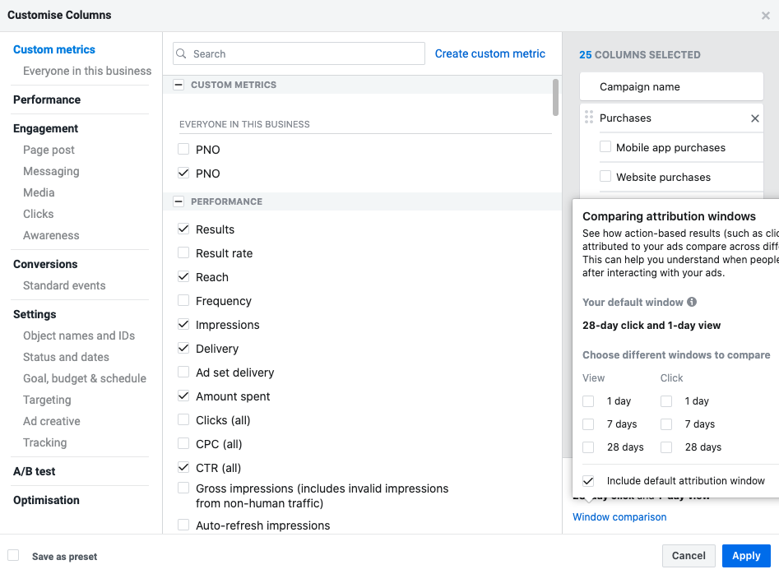779x574 pixels.
Task: Remove the Purchases column with X
Action: click(x=755, y=118)
